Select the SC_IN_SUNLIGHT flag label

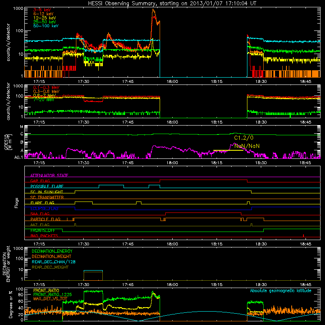[x=47, y=192]
